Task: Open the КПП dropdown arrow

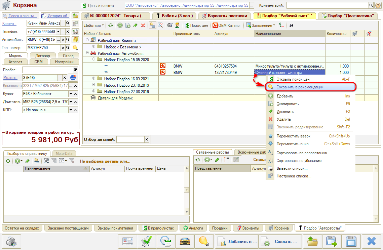Action: tap(71, 110)
